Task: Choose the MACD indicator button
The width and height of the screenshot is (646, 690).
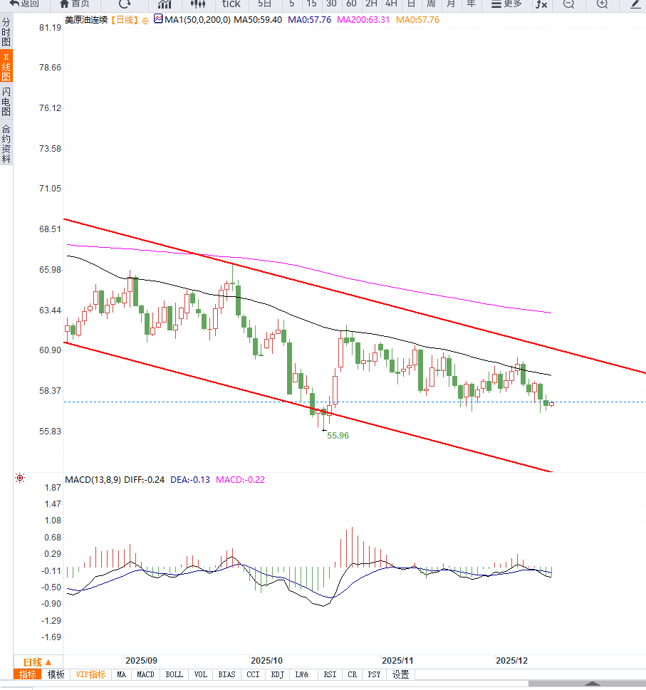Action: (x=145, y=674)
